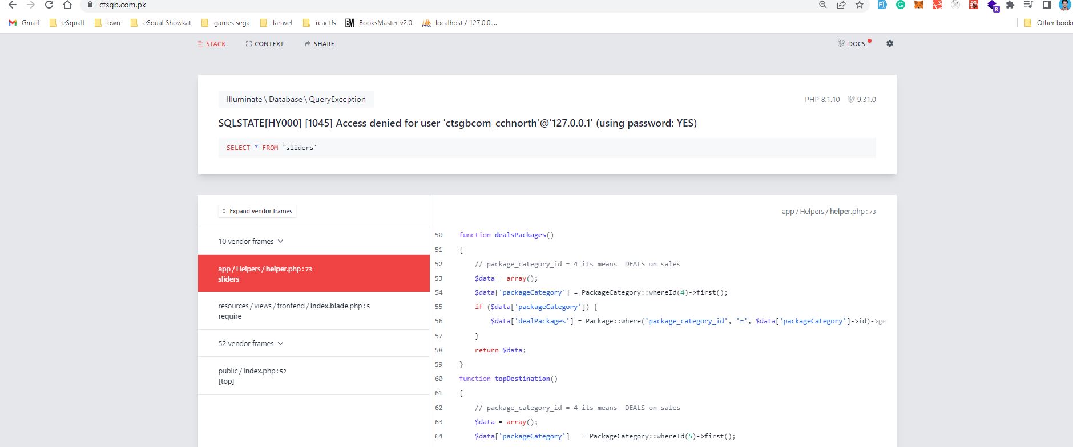Open the BooksMaster v2.0 bookmark
This screenshot has width=1073, height=447.
(379, 23)
